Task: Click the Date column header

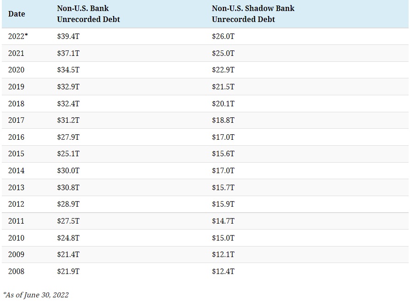Action: [17, 14]
